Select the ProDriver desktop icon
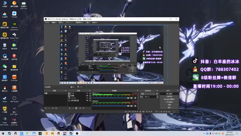The image size is (241, 136). tap(14, 78)
